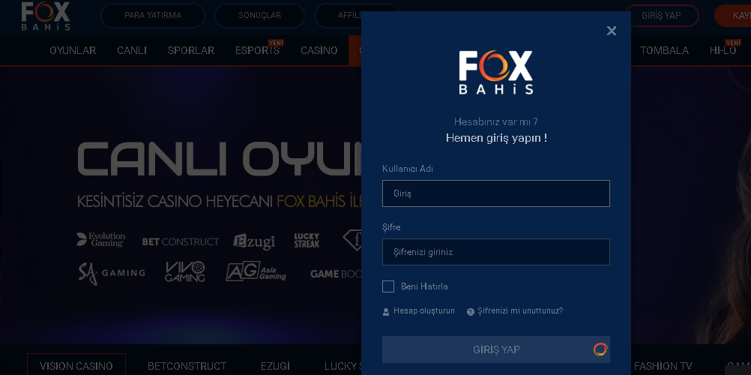Select the VISION CASINO tab
The height and width of the screenshot is (375, 751).
click(76, 364)
